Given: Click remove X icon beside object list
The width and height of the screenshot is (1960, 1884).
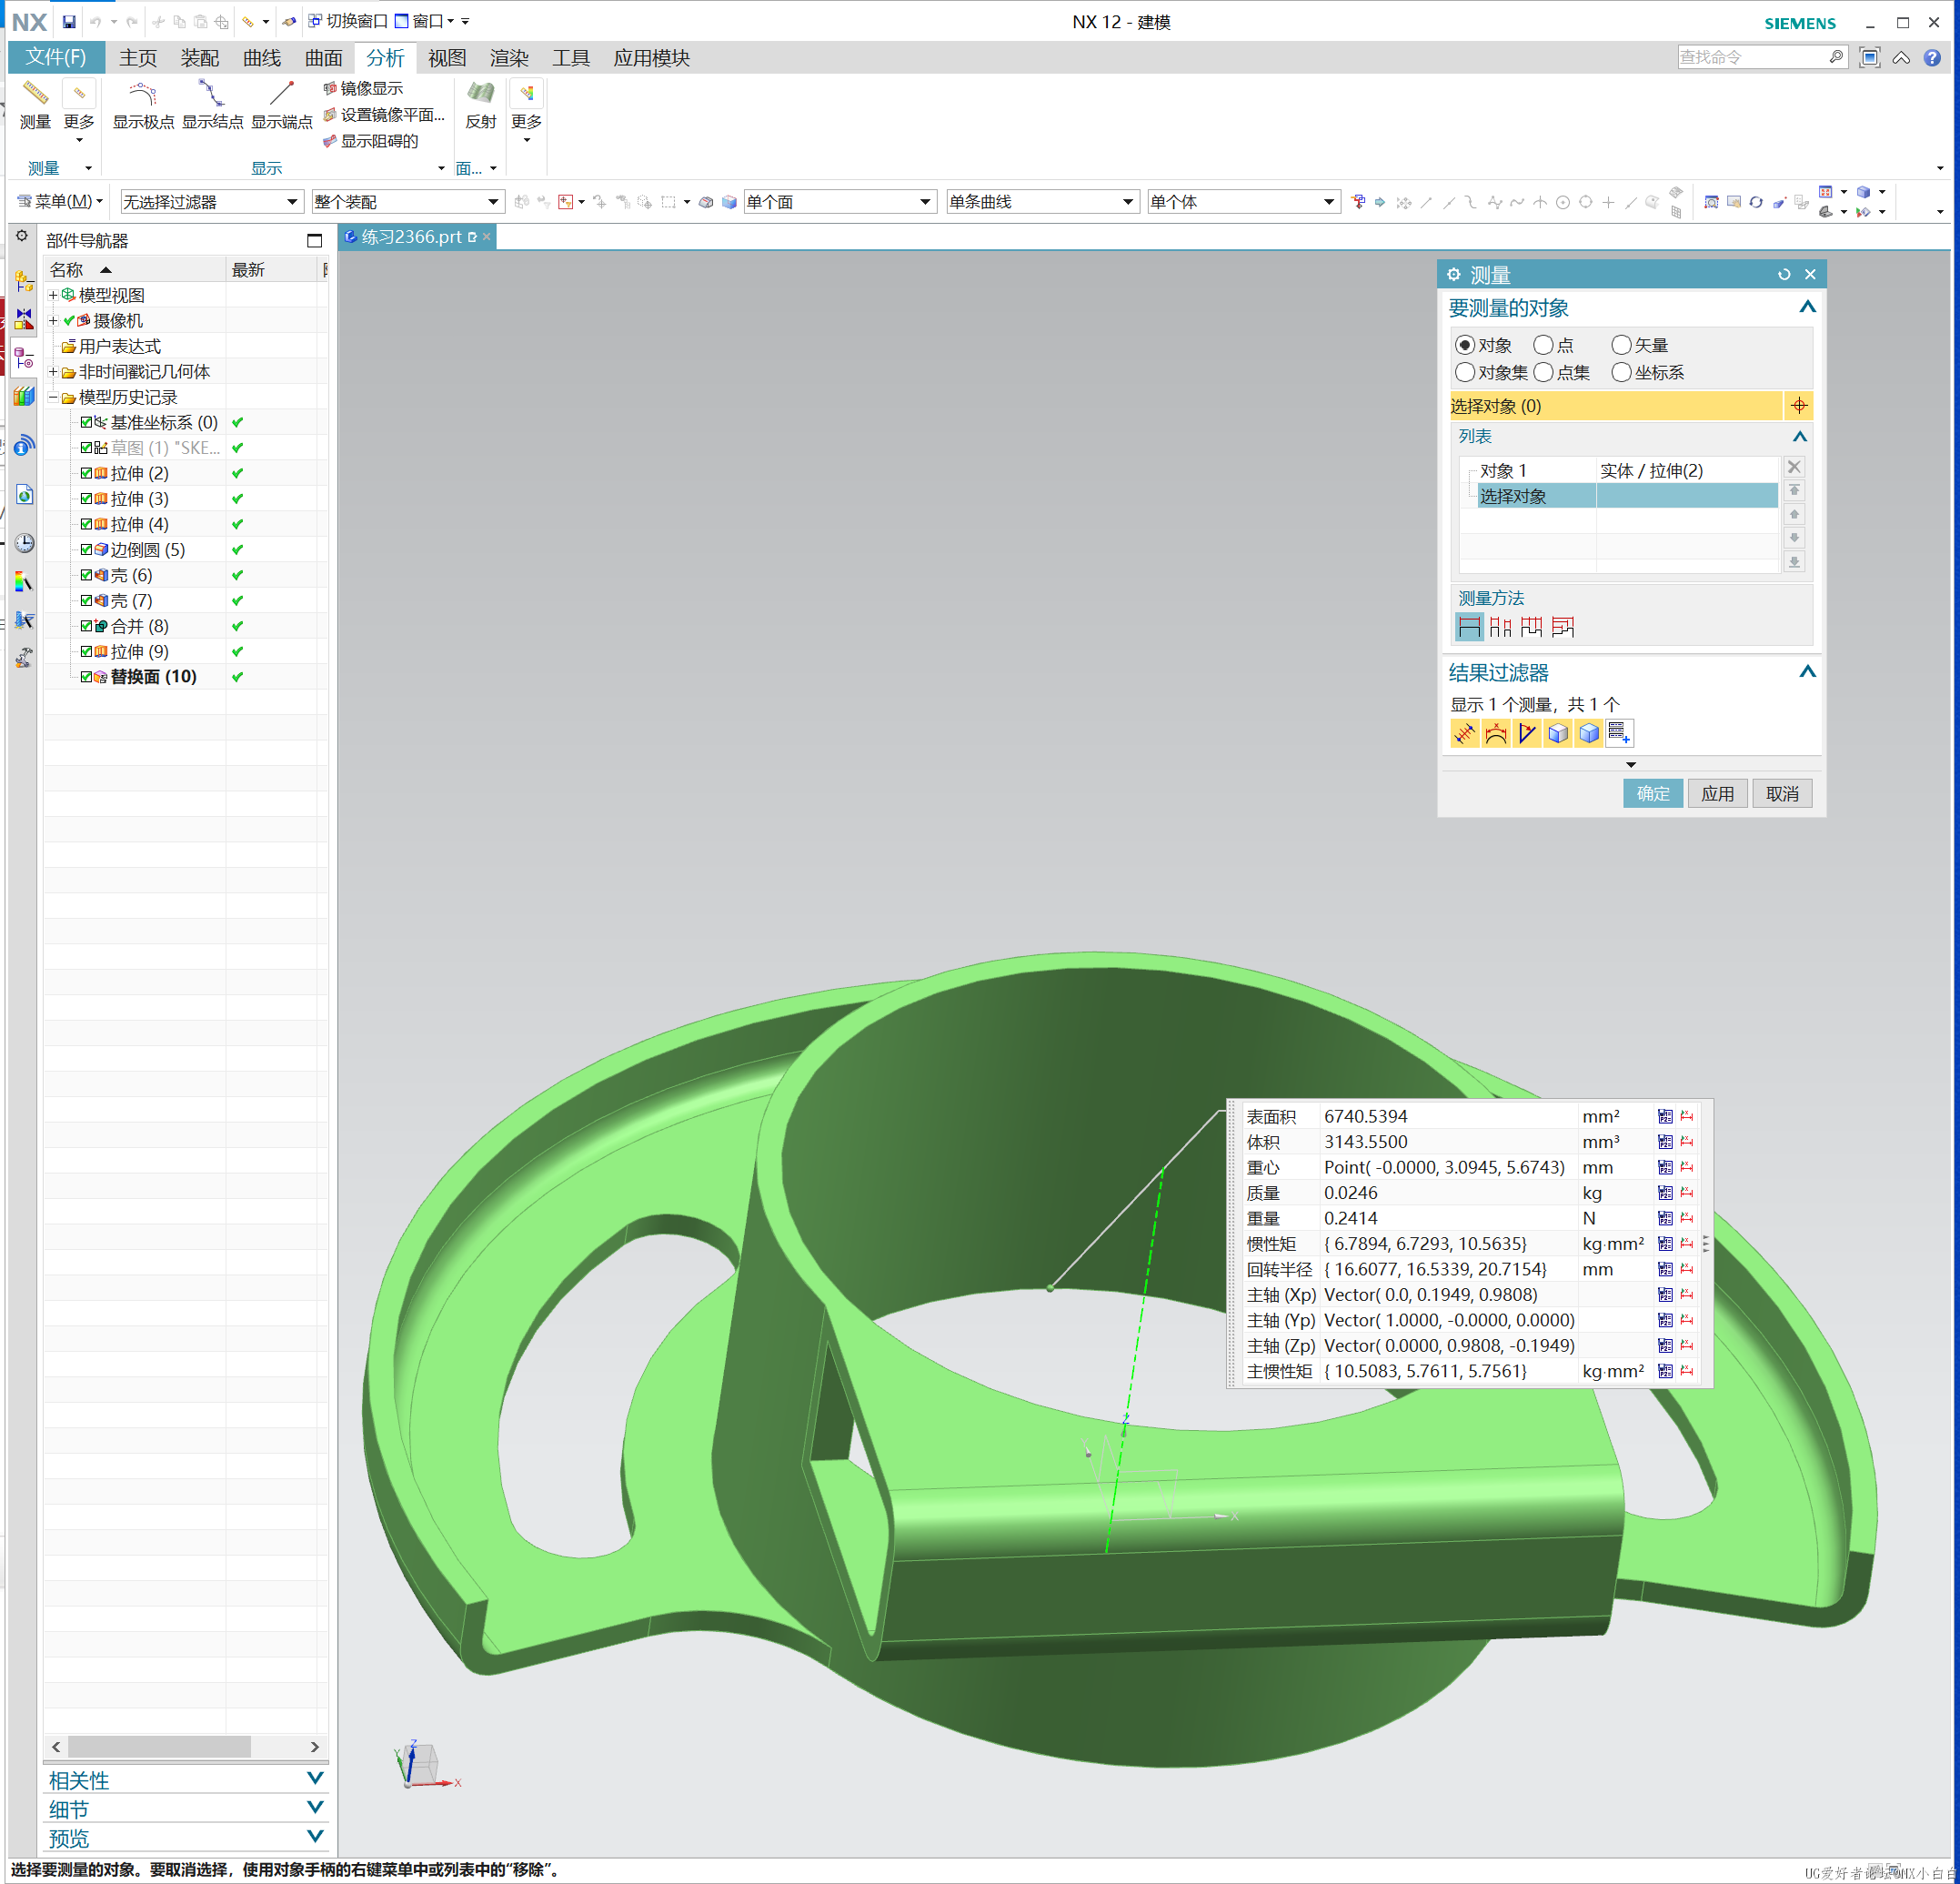Looking at the screenshot, I should pyautogui.click(x=1794, y=467).
